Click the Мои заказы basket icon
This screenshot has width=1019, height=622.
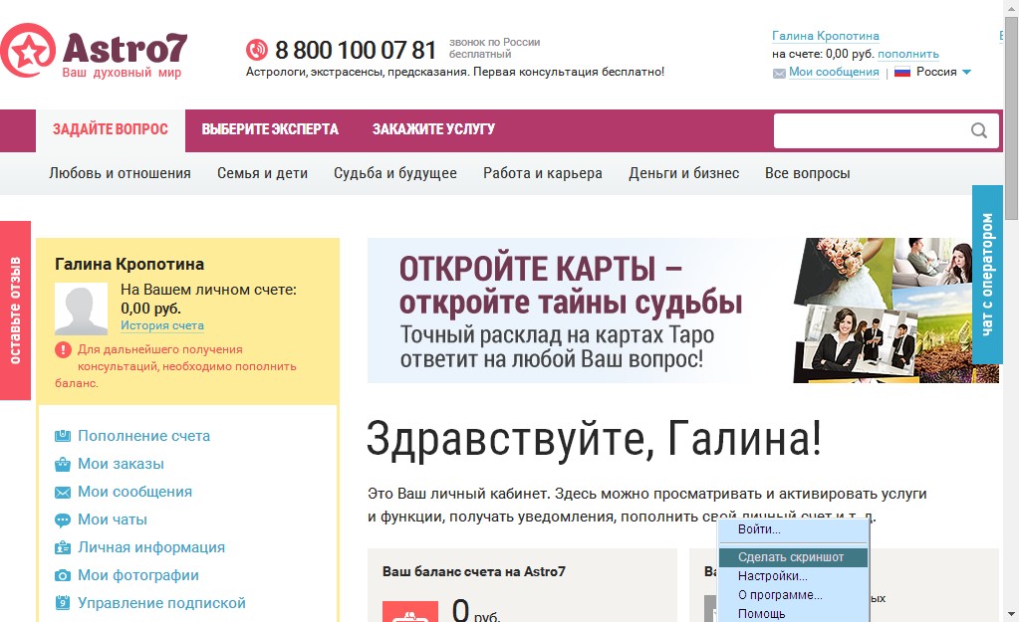pyautogui.click(x=63, y=464)
